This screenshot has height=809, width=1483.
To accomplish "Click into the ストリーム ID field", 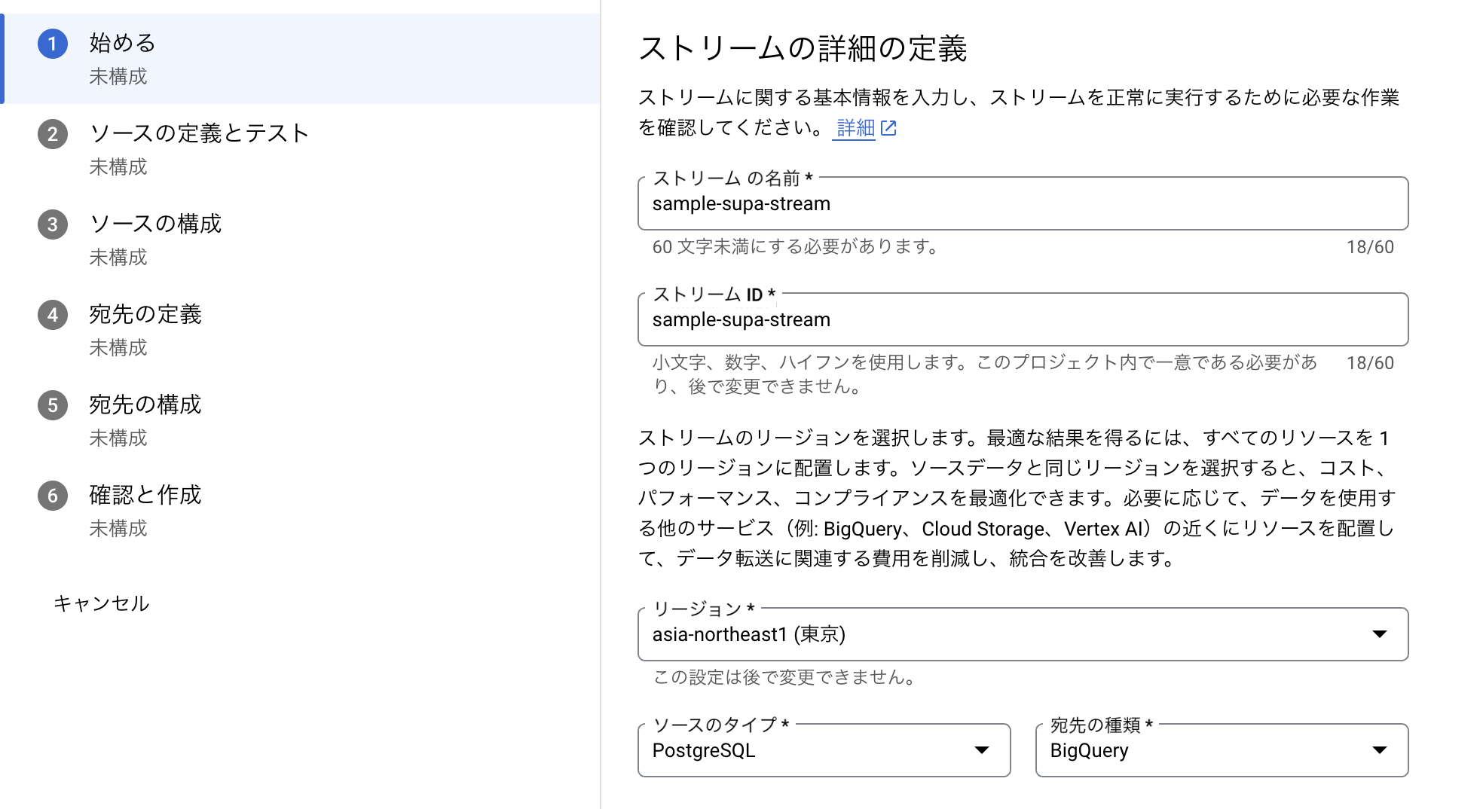I will [1022, 320].
